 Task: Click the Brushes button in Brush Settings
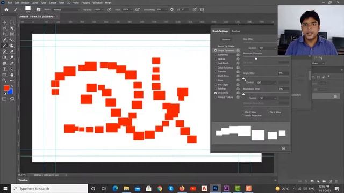tap(226, 39)
